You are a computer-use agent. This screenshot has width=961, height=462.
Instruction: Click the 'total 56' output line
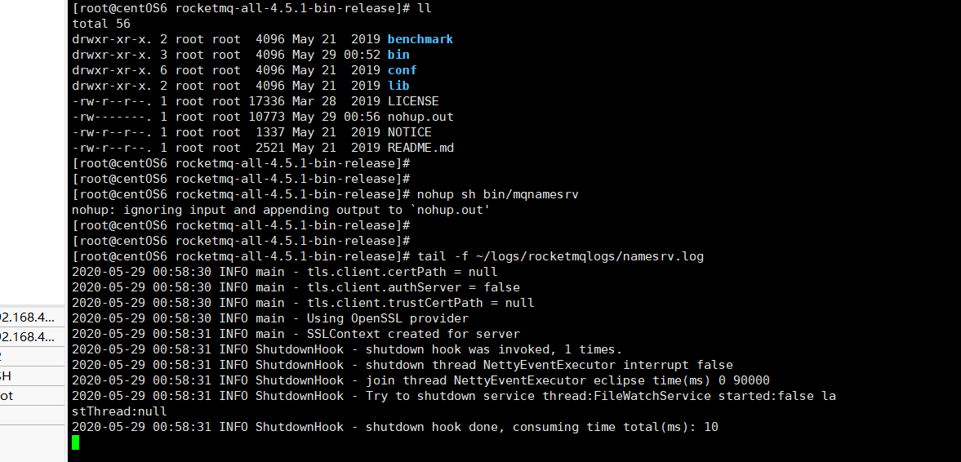pos(101,24)
